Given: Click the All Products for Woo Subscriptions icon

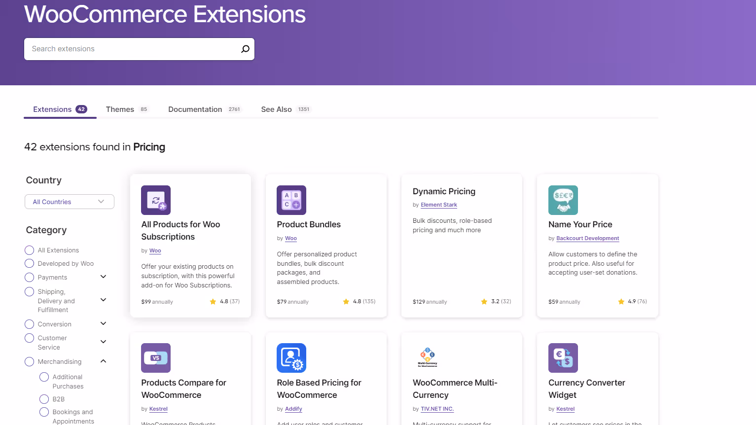Looking at the screenshot, I should 155,200.
